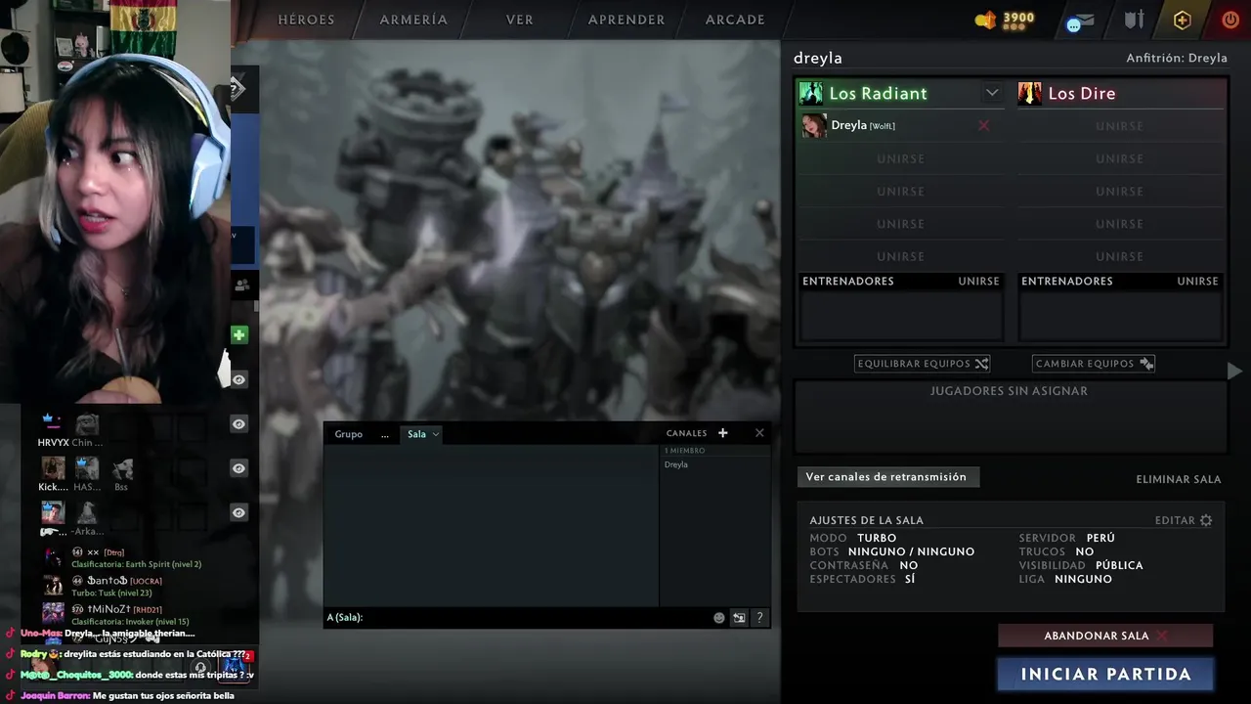Open the shield and sword armory icon
1251x704 pixels.
click(1134, 20)
